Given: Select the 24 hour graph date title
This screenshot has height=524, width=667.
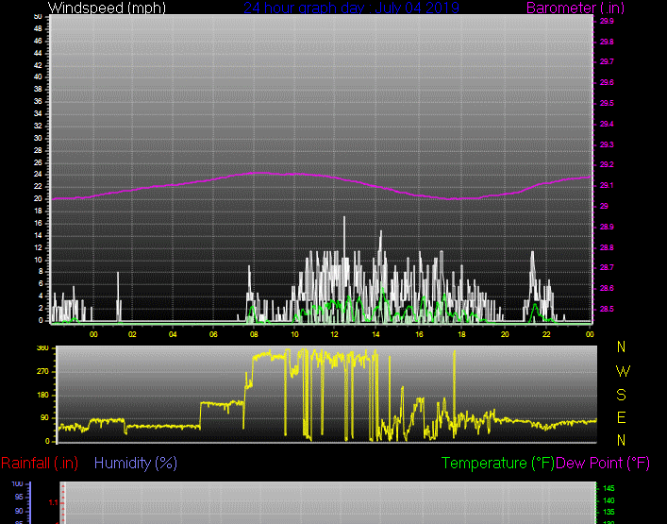Looking at the screenshot, I should point(351,8).
